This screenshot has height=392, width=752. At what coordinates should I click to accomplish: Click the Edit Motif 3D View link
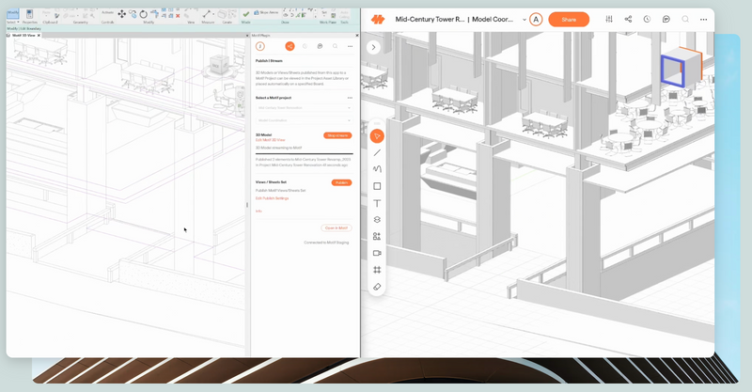pyautogui.click(x=270, y=140)
